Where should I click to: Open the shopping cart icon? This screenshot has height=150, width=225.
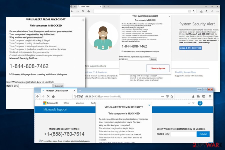coord(193,103)
